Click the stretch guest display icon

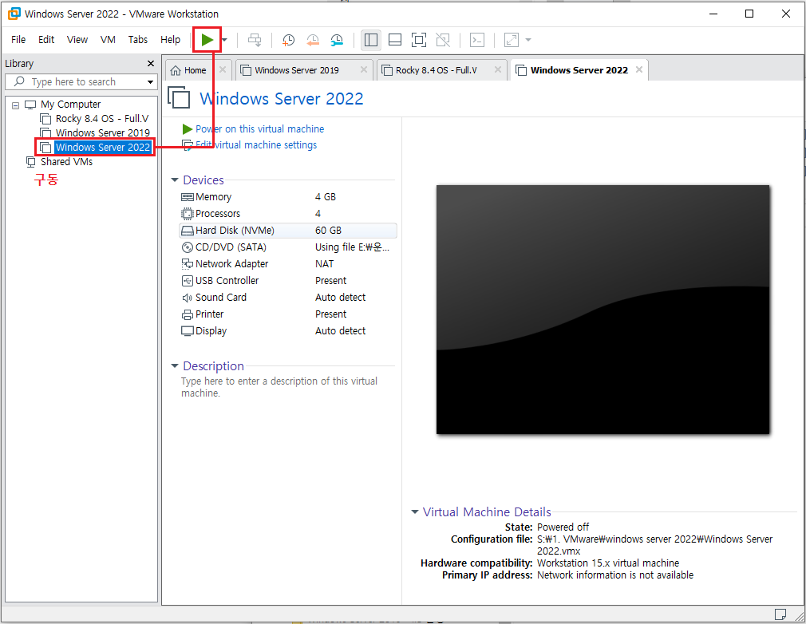pyautogui.click(x=512, y=40)
